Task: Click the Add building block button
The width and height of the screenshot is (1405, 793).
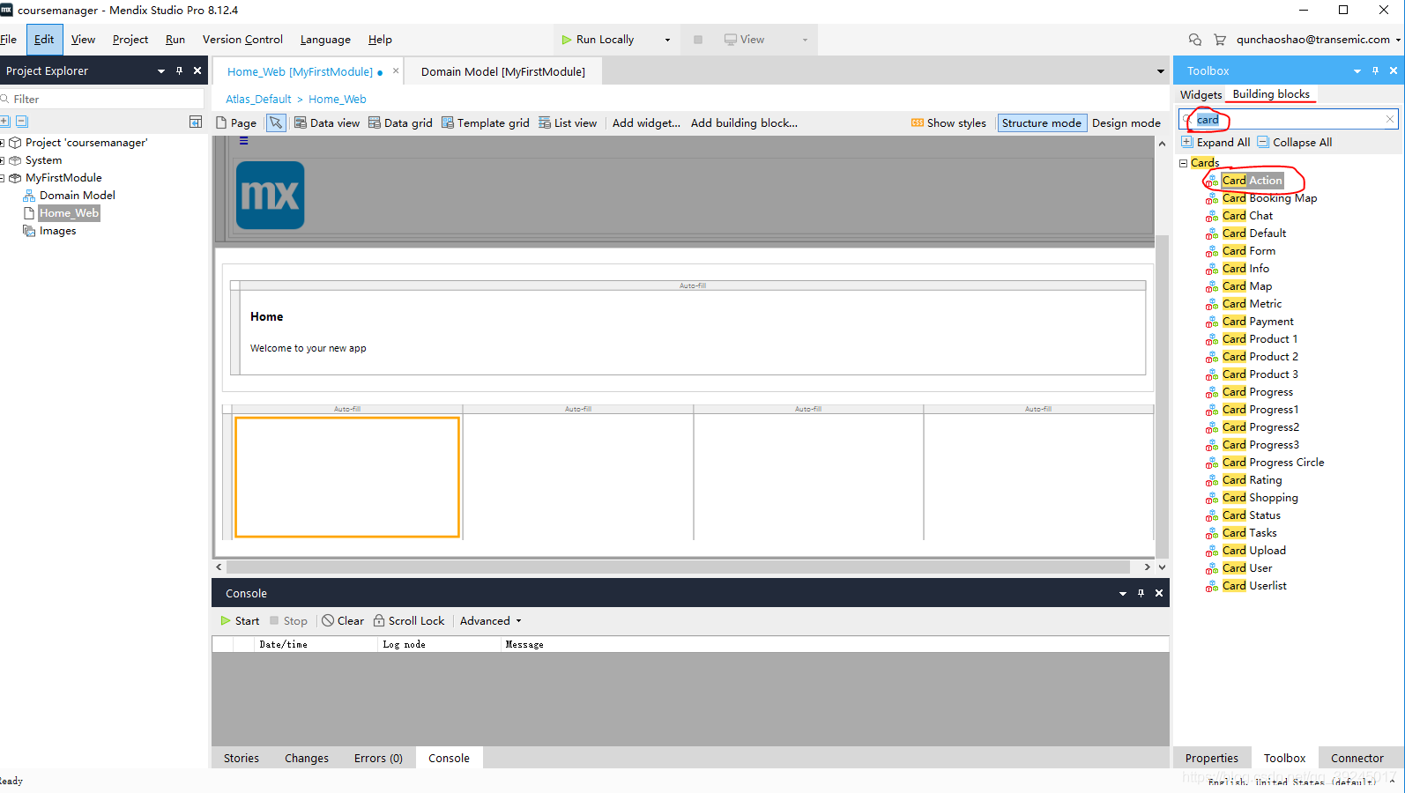Action: [744, 123]
